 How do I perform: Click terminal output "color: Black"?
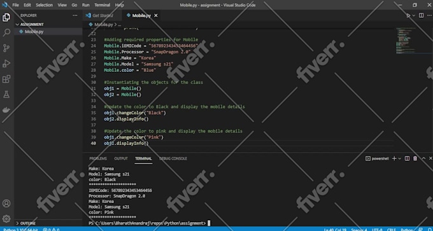pos(102,179)
